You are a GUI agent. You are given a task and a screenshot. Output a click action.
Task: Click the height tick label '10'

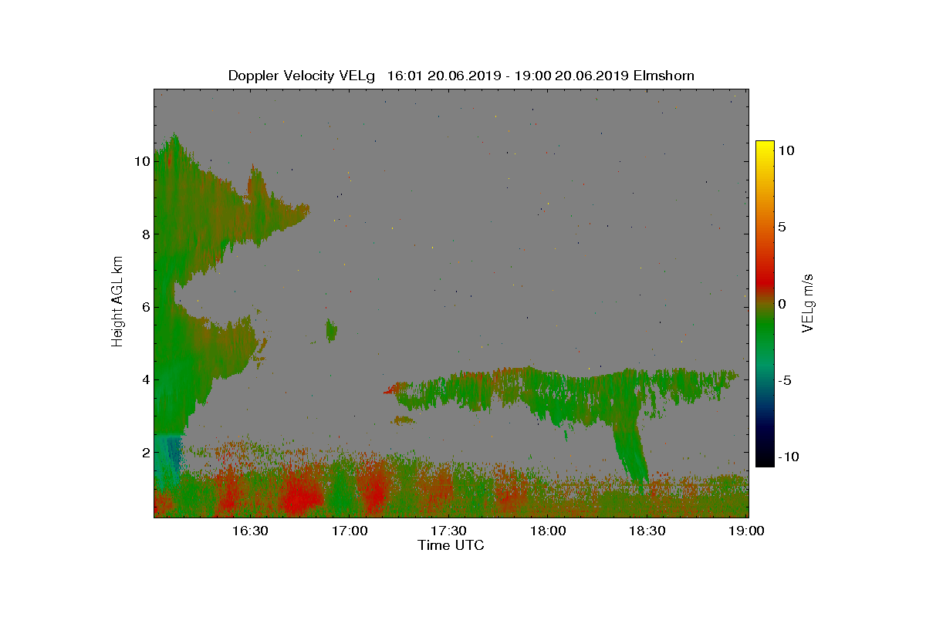(x=141, y=162)
